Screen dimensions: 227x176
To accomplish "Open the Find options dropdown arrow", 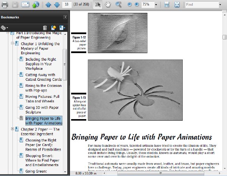I will pos(220,5).
